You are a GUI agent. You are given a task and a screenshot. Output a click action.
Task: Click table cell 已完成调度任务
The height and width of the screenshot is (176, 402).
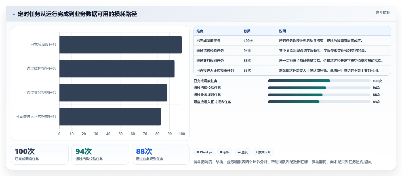click(x=208, y=41)
